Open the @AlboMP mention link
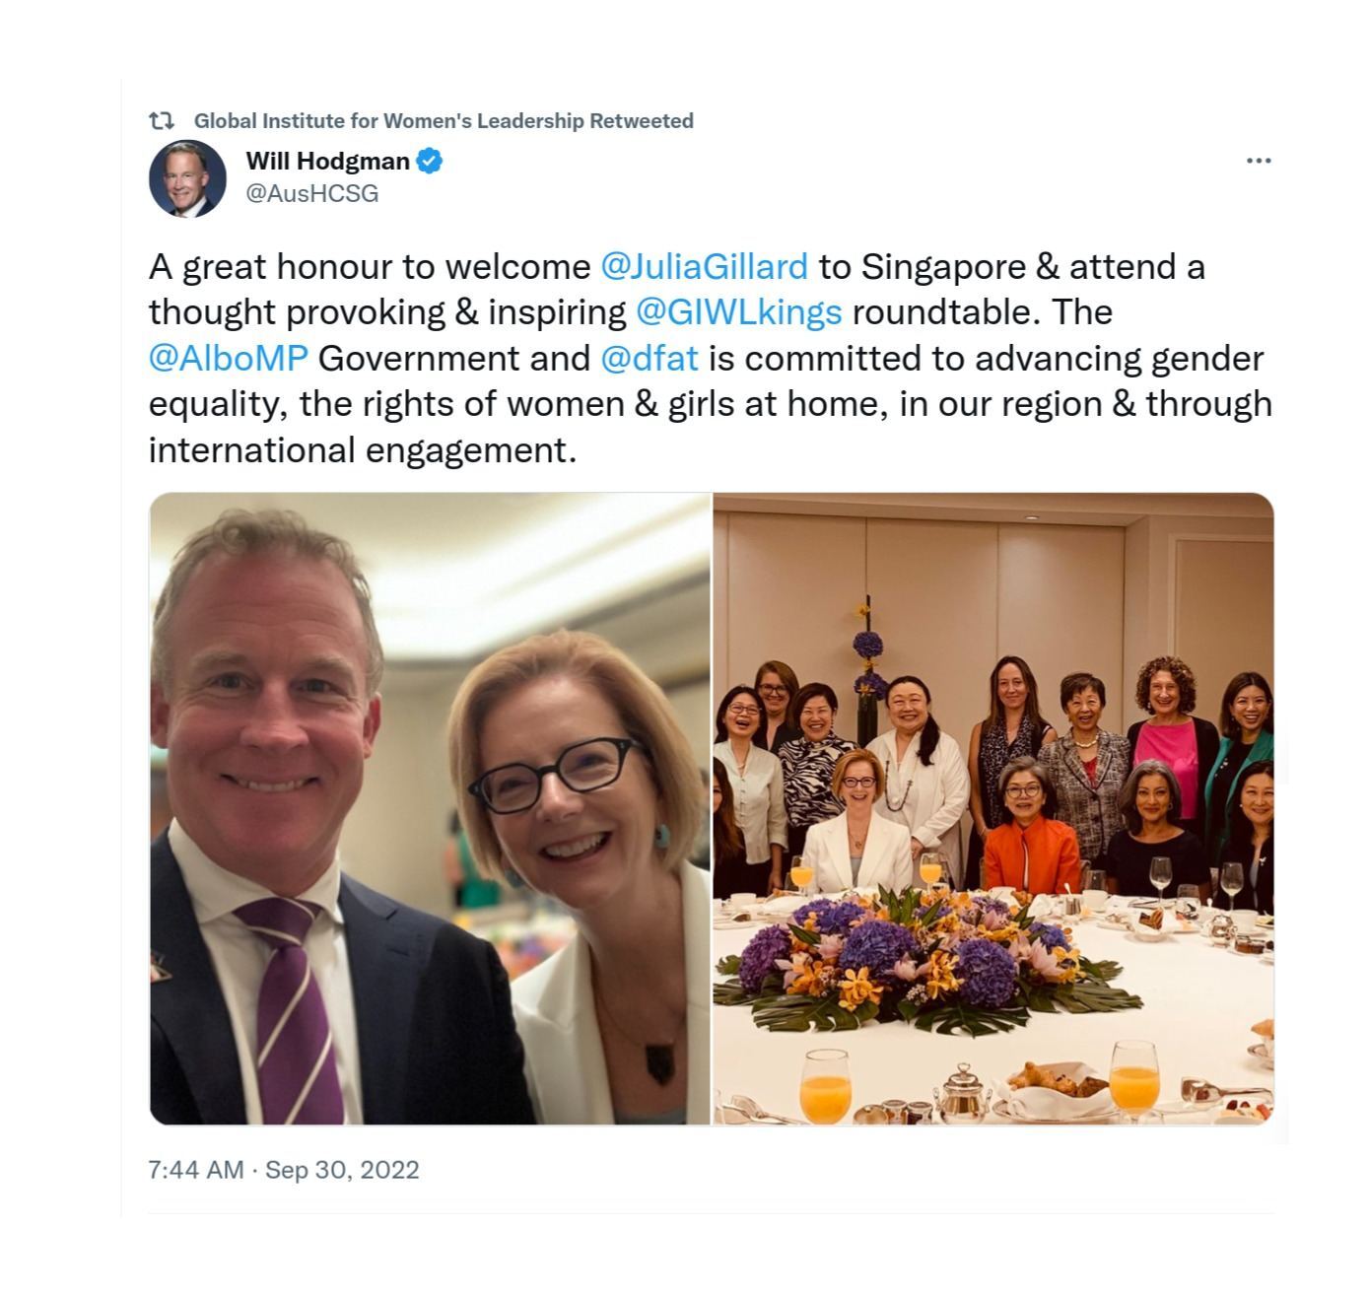Screen dimensions: 1368x1296 pos(229,358)
